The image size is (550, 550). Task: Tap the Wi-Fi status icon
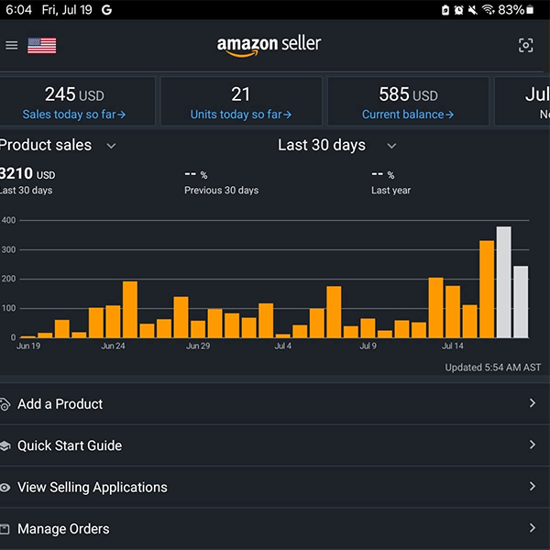click(x=488, y=10)
